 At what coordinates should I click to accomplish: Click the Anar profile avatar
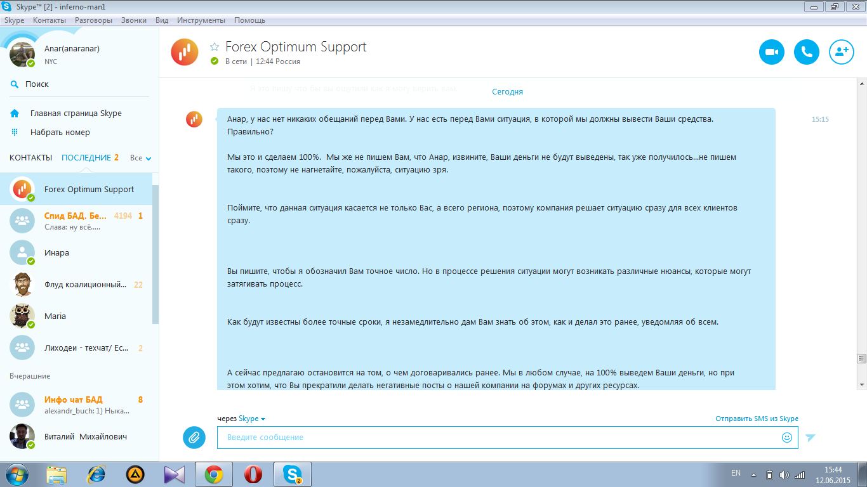pos(22,55)
